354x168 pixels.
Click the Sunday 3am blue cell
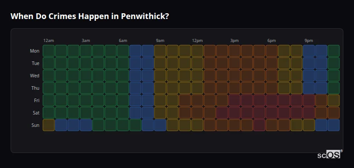86,125
